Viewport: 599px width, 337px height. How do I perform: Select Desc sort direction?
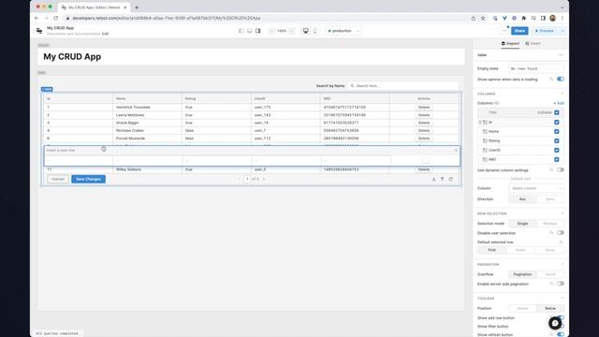pos(550,199)
